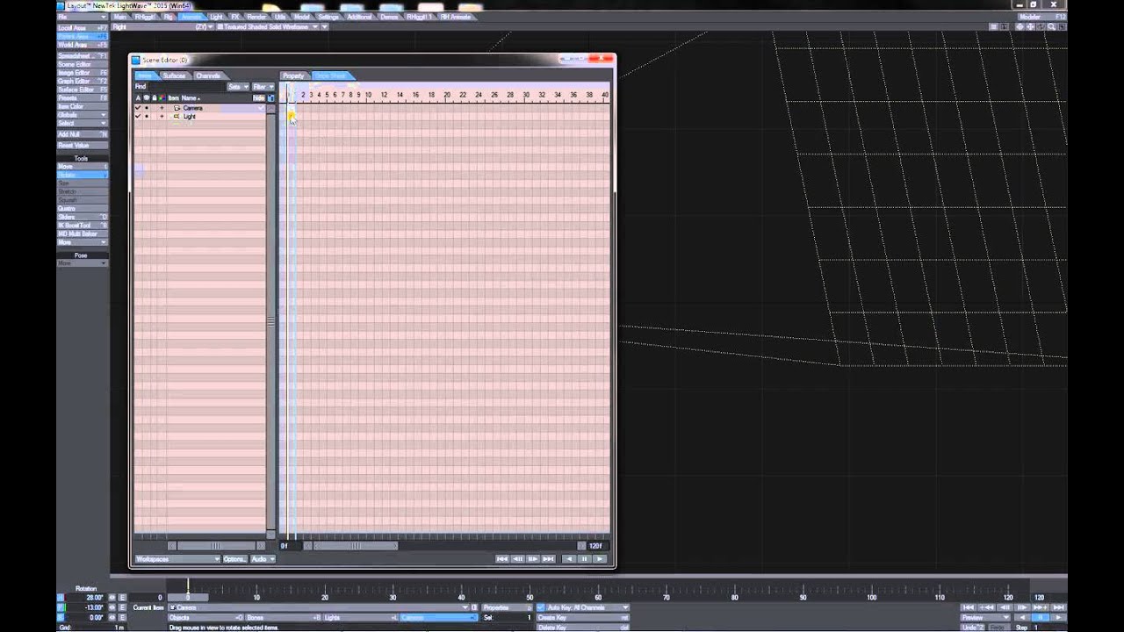Screen dimensions: 1124x632
Task: Expand the Camera row plus sign
Action: 162,108
